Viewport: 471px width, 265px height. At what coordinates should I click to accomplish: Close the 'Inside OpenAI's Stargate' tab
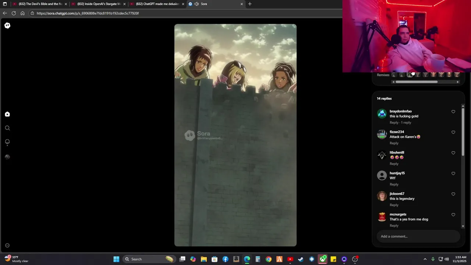coord(124,4)
